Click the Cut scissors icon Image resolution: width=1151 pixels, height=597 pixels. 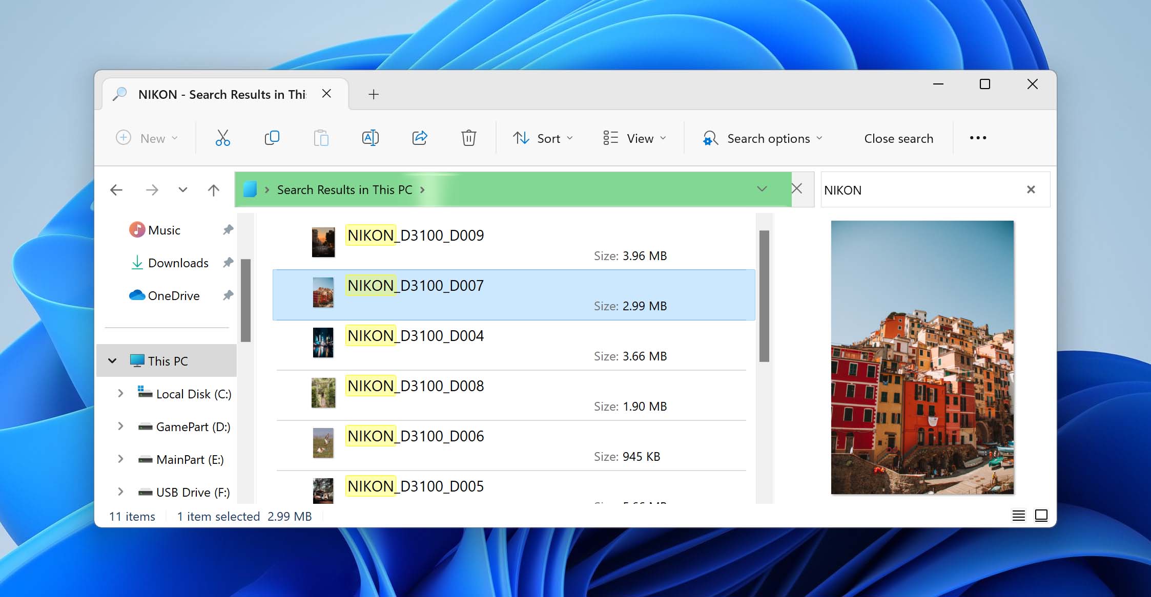(x=222, y=138)
